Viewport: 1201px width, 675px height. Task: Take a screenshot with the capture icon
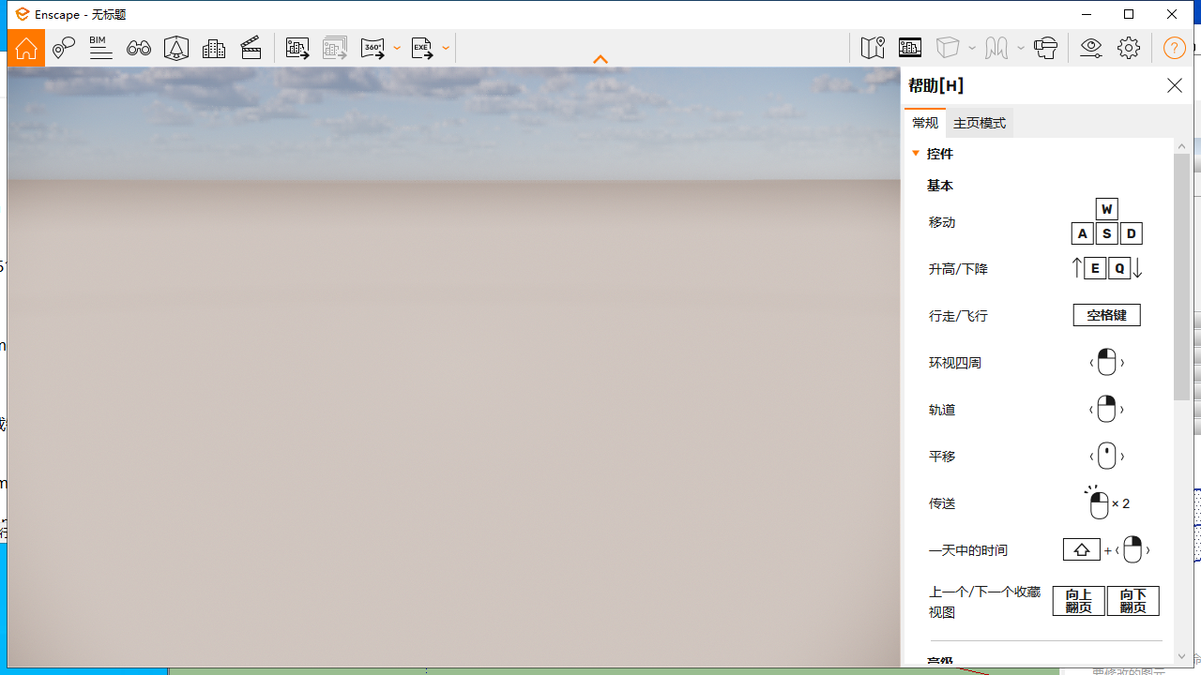pyautogui.click(x=297, y=48)
